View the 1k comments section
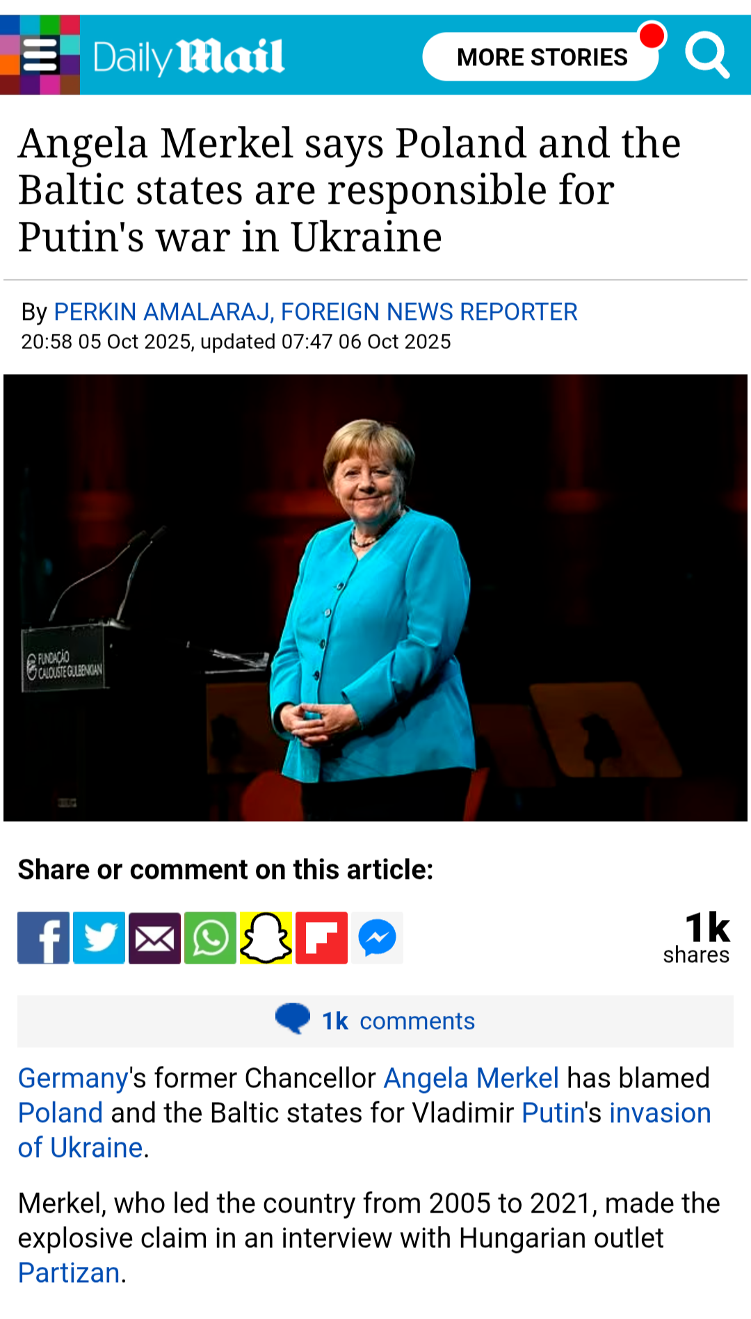This screenshot has height=1319, width=751. coord(375,1021)
